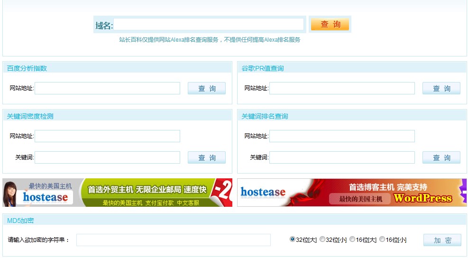This screenshot has width=468, height=258.
Task: Open the red hostease WordPress banner ad
Action: pos(352,193)
